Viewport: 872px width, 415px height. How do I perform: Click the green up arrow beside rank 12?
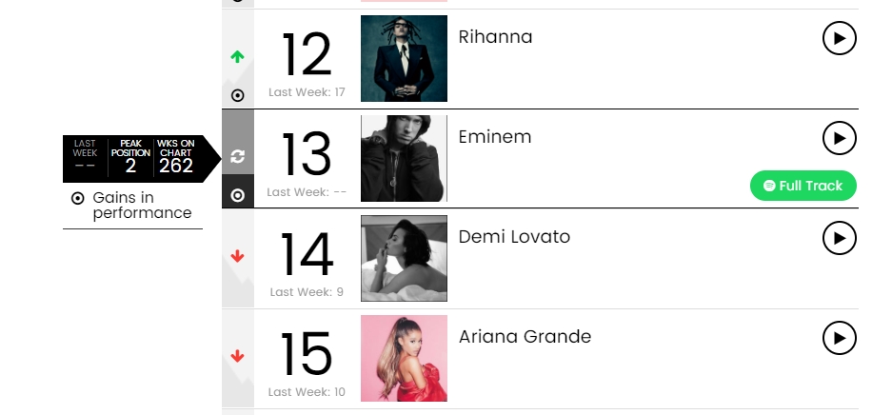point(238,57)
